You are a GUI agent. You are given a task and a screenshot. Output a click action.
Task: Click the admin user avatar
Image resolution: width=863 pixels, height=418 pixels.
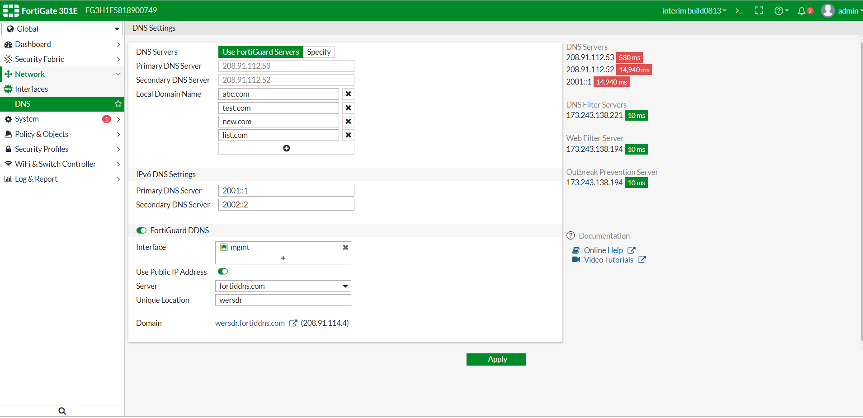pyautogui.click(x=828, y=10)
